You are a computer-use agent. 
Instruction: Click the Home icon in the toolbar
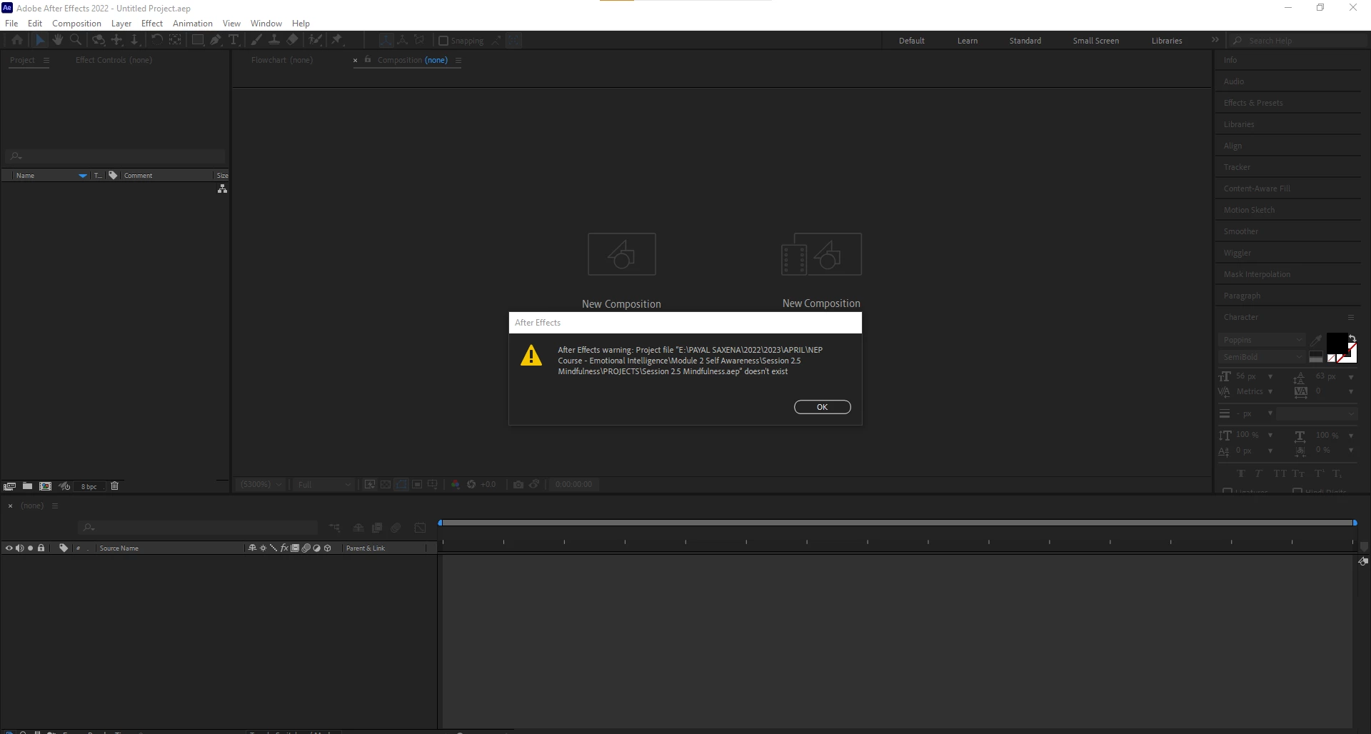17,40
